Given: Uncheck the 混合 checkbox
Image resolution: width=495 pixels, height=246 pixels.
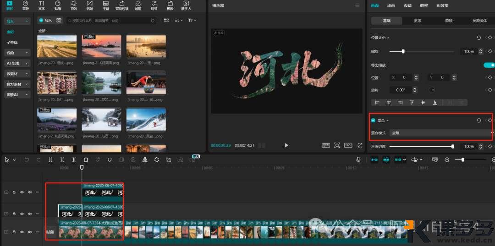Looking at the screenshot, I should 373,120.
